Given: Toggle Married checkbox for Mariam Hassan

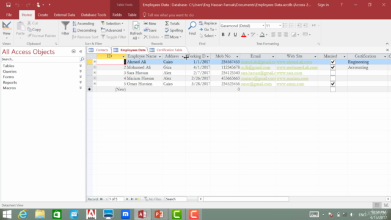Looking at the screenshot, I should 332,78.
